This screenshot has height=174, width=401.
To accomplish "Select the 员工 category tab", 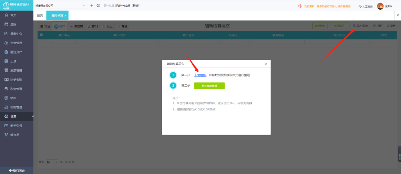I will (x=107, y=26).
